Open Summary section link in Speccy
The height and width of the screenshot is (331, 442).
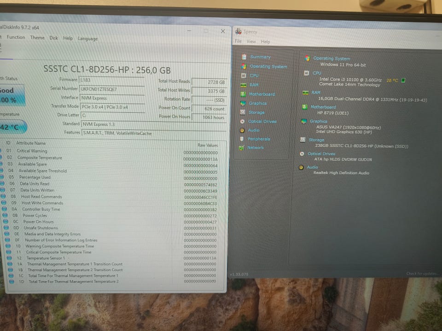[x=260, y=57]
